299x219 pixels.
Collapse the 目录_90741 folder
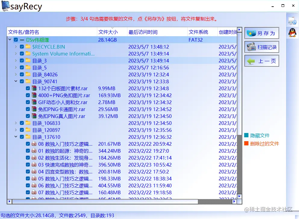click(x=16, y=81)
